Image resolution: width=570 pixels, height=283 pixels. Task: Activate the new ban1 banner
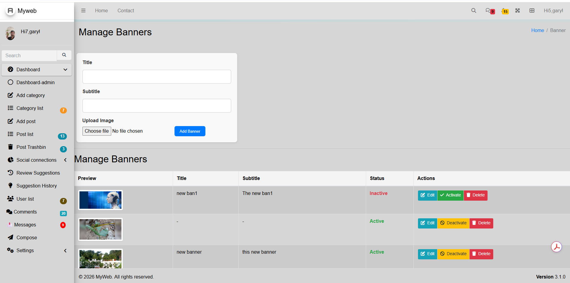(450, 195)
